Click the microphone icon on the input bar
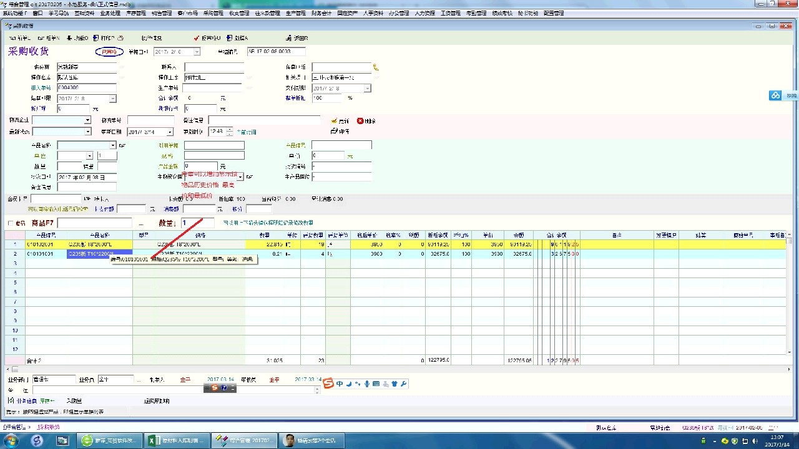 pyautogui.click(x=367, y=384)
